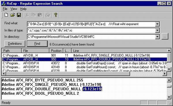Select the AFXDISP.H row at position 43149

point(84,67)
